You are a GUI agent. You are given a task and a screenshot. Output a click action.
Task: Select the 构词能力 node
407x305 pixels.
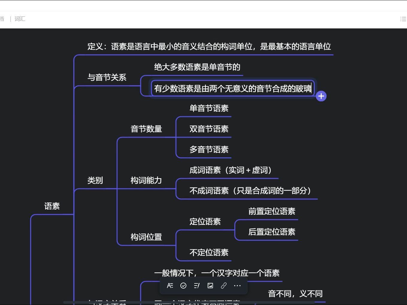click(146, 180)
